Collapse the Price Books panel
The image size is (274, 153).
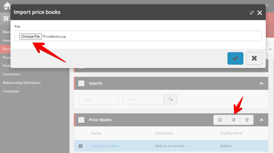click(x=262, y=120)
